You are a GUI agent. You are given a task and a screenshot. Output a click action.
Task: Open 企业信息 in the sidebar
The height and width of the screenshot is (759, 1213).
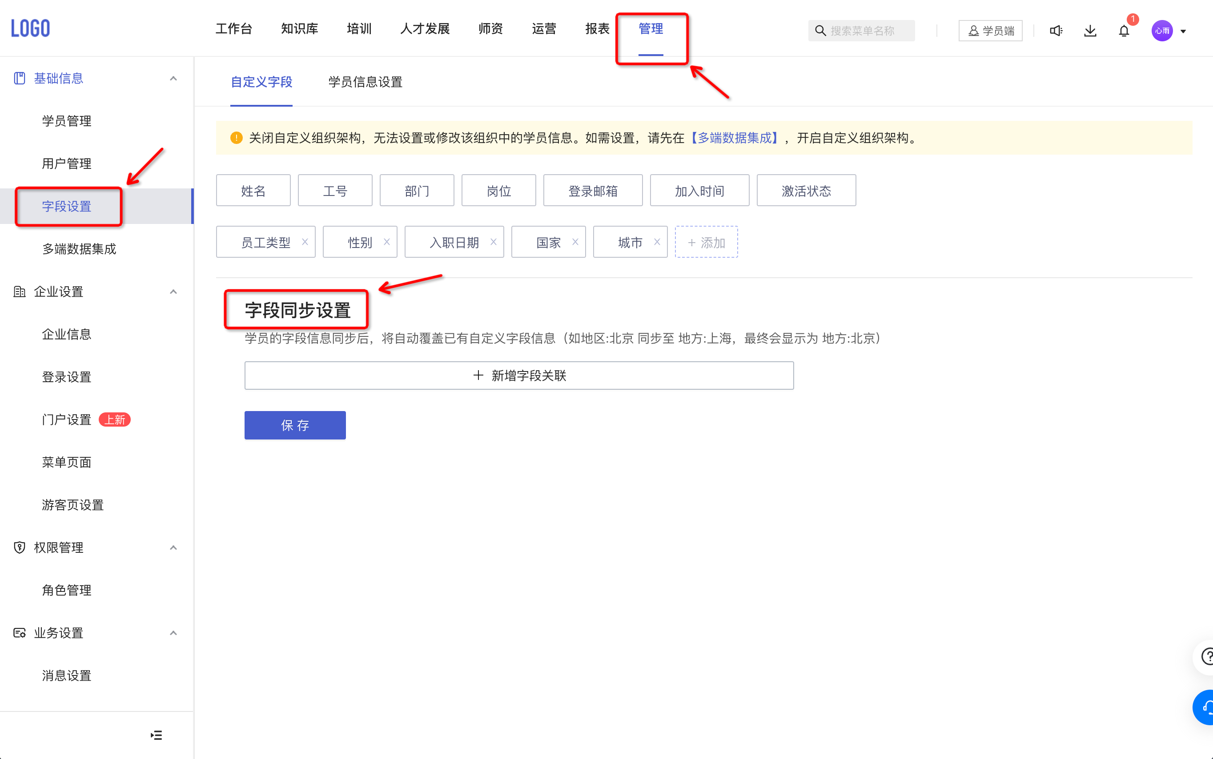pos(67,334)
